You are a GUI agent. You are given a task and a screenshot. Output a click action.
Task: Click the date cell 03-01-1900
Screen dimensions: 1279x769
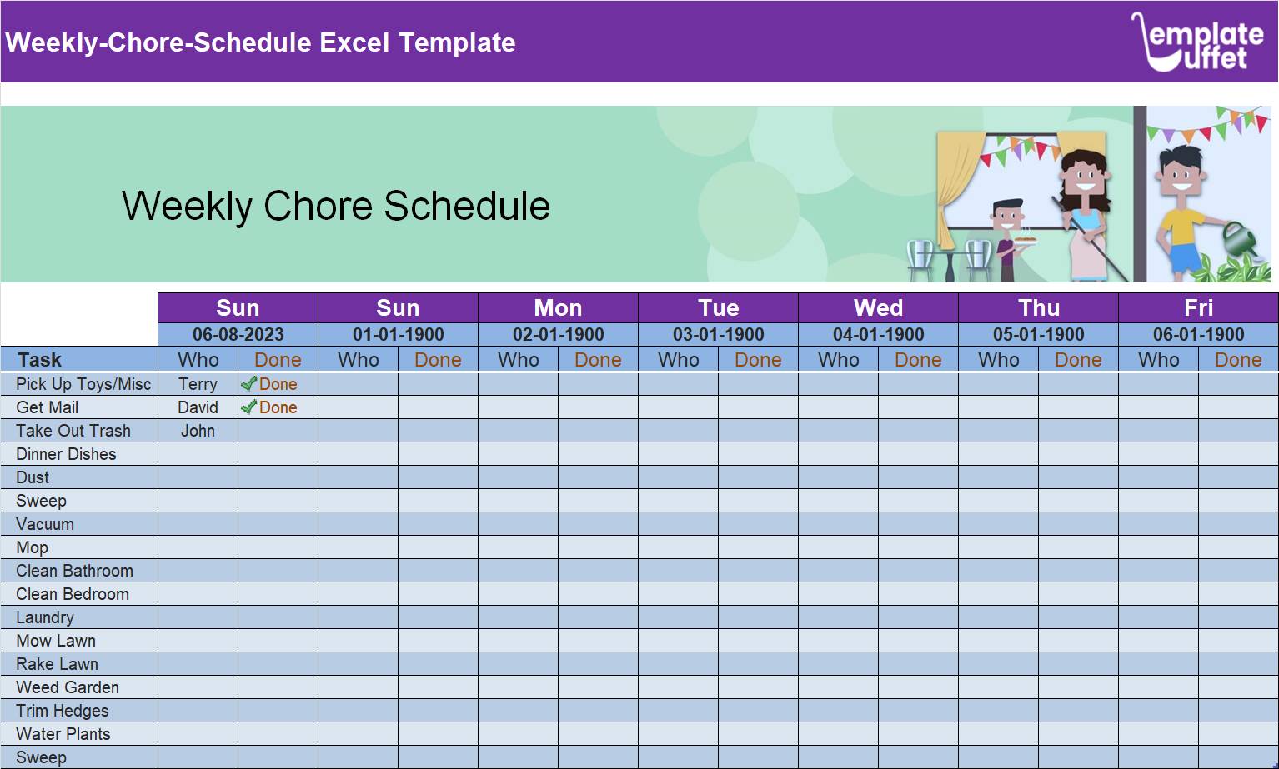click(718, 335)
